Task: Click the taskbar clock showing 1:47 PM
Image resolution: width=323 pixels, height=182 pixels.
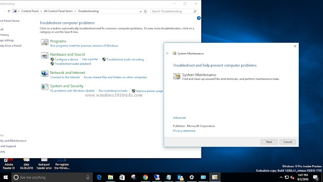Action: pyautogui.click(x=303, y=177)
